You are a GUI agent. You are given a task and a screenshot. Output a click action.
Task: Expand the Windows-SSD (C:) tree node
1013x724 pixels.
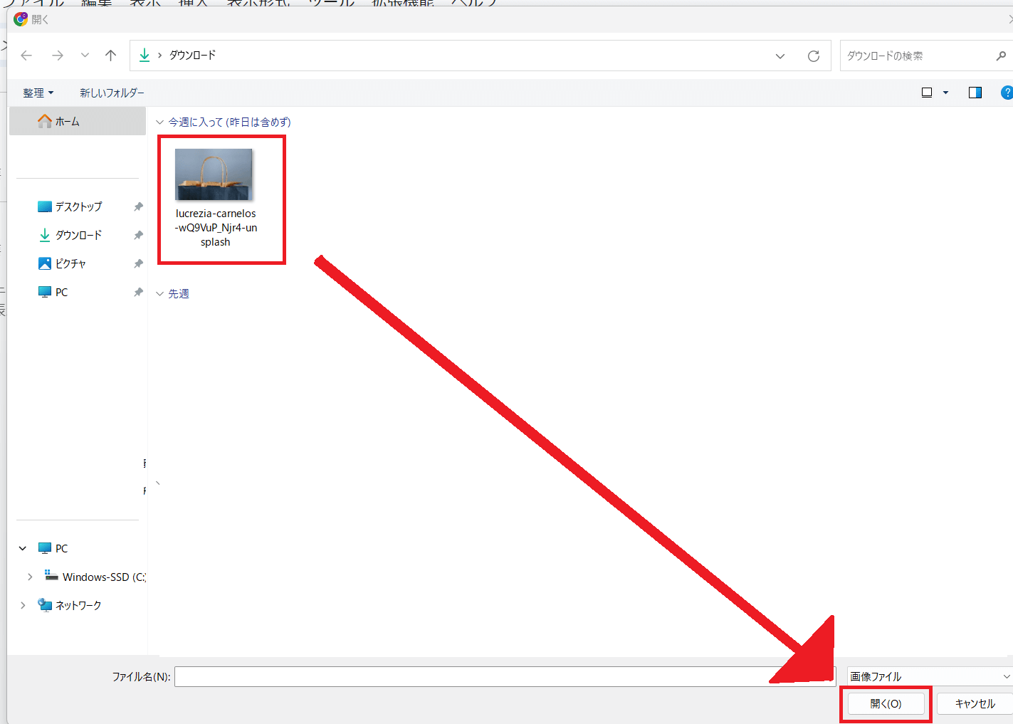tap(29, 577)
